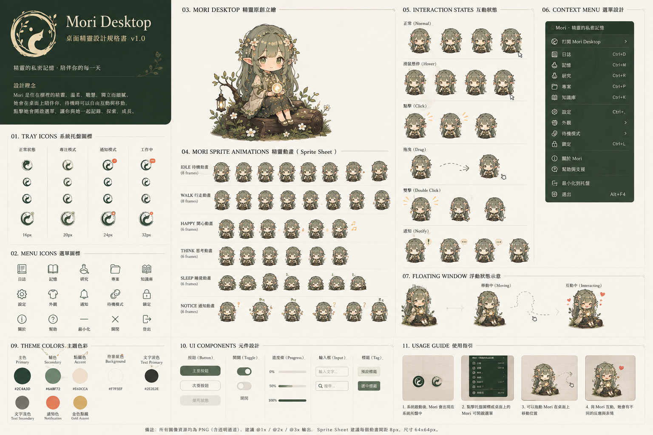Click the top tray icon under 正常狀態

[27, 165]
